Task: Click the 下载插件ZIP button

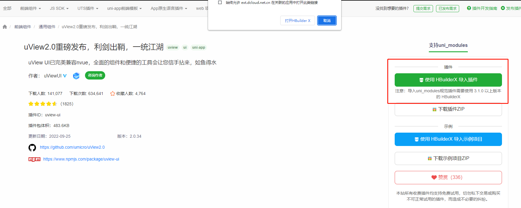Action: (448, 109)
